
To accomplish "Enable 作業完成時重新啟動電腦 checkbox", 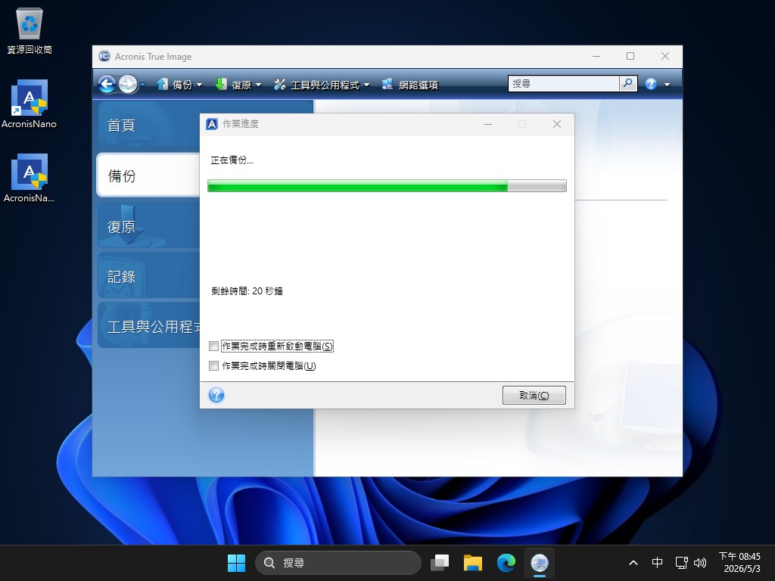I will click(213, 346).
